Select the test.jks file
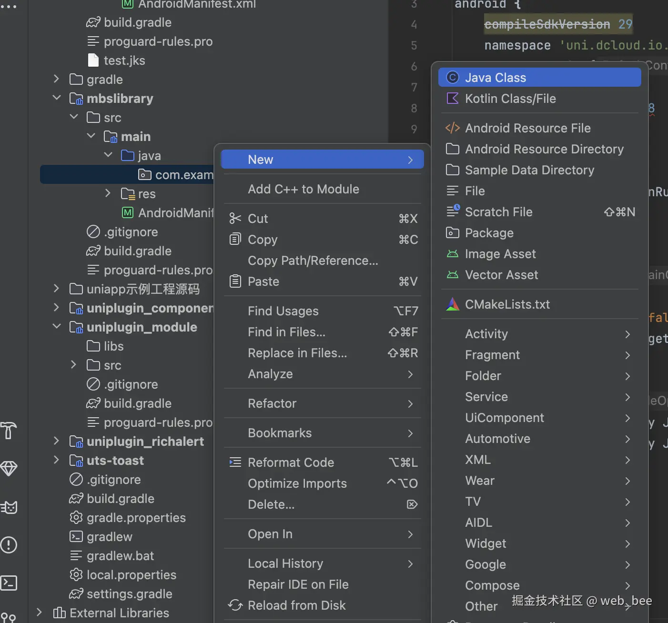 click(x=124, y=60)
